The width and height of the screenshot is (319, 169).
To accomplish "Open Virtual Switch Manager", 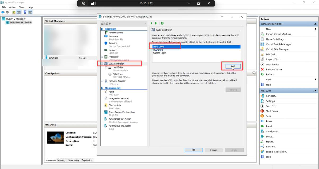I will pyautogui.click(x=279, y=44).
